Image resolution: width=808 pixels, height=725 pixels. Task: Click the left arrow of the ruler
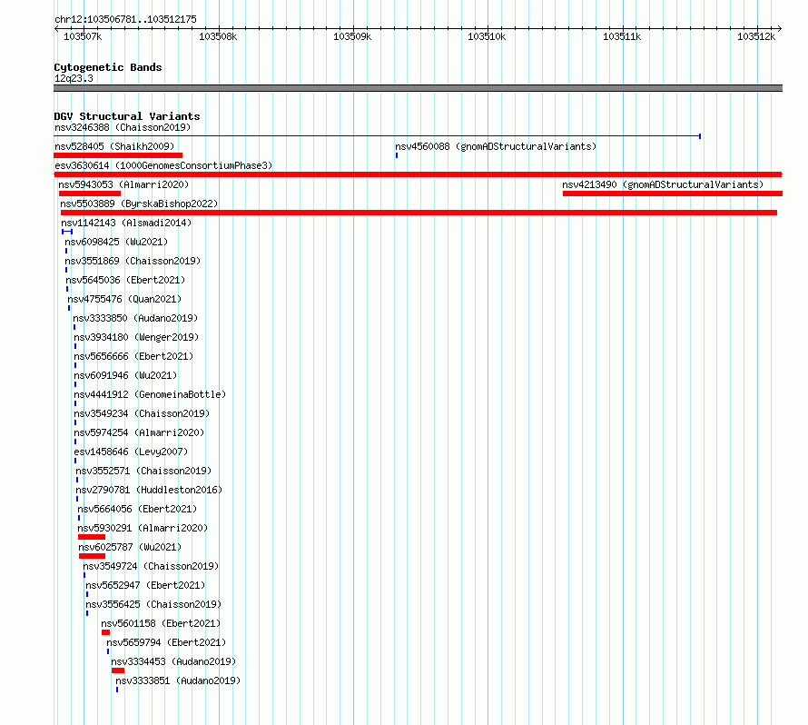(x=56, y=29)
